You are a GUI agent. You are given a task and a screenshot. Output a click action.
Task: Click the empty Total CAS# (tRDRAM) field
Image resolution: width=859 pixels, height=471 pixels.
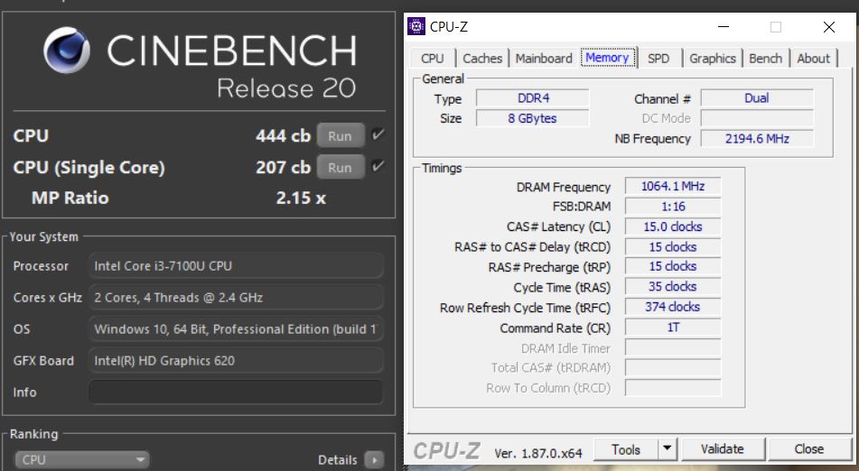coord(673,368)
